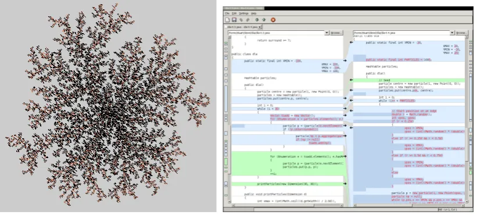Push printParticles(new Dimension) line to right
This screenshot has width=477, height=215.
tap(345, 184)
